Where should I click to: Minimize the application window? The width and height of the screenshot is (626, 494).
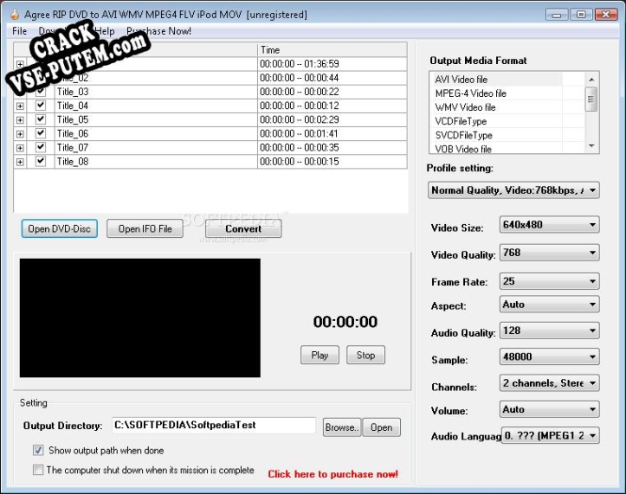point(557,16)
